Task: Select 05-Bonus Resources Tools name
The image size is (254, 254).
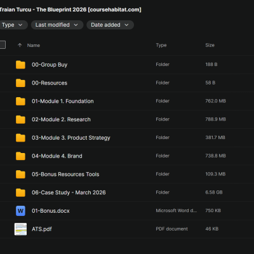Action: click(x=65, y=174)
